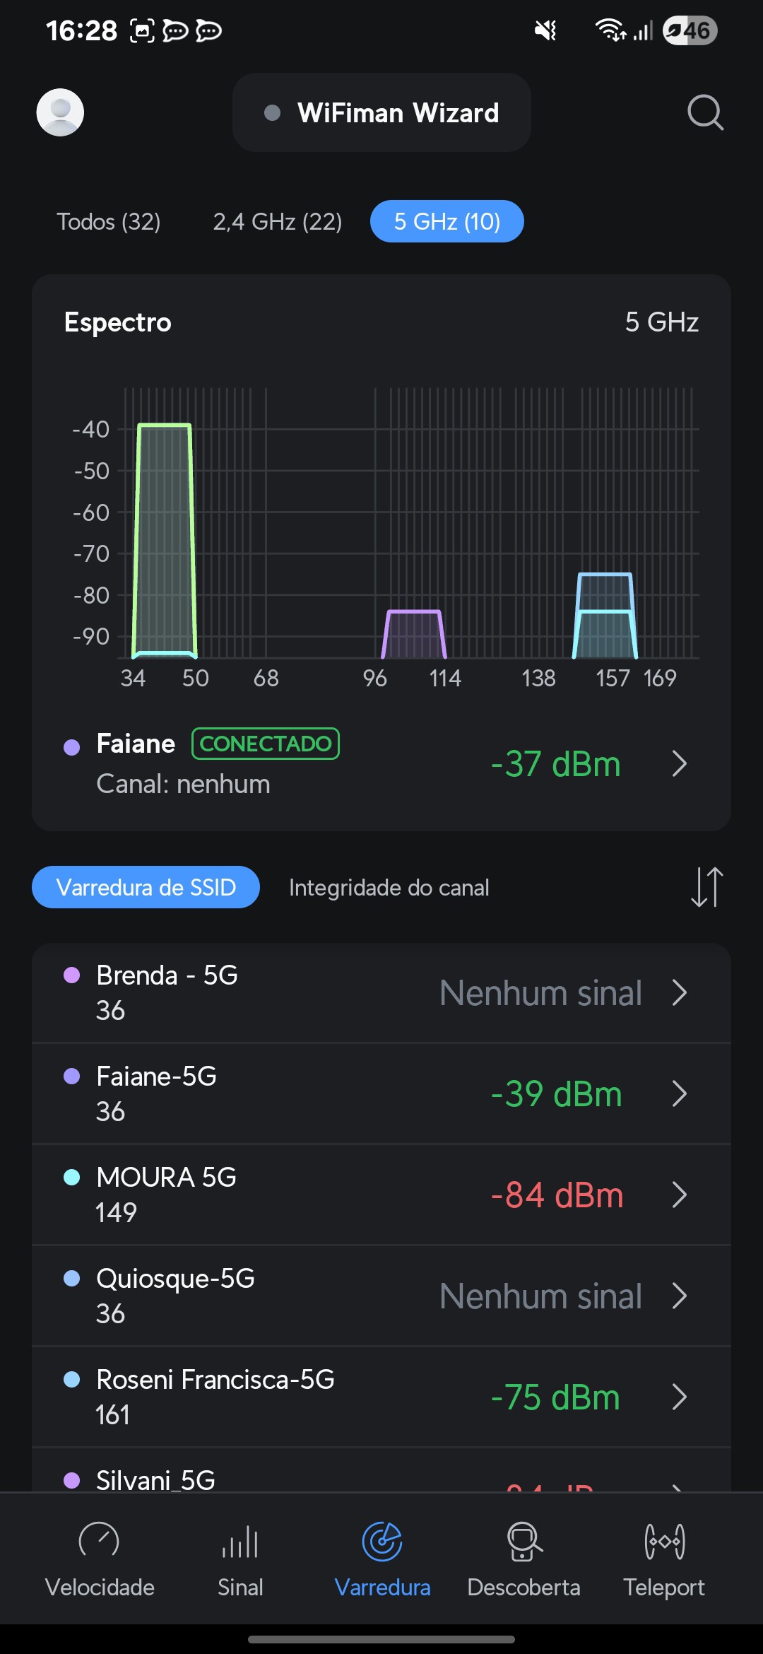Viewport: 763px width, 1654px height.
Task: Select the Varredura de SSID tab
Action: [146, 888]
